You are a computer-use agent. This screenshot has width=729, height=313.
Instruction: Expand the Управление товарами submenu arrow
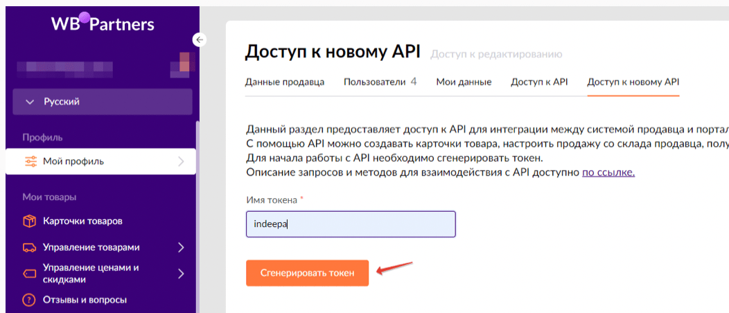point(181,247)
